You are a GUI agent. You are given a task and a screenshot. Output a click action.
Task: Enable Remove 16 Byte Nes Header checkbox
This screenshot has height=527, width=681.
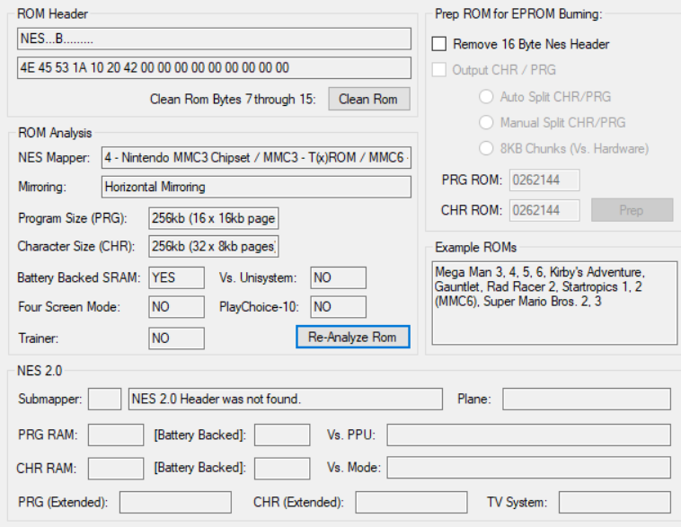pos(439,44)
